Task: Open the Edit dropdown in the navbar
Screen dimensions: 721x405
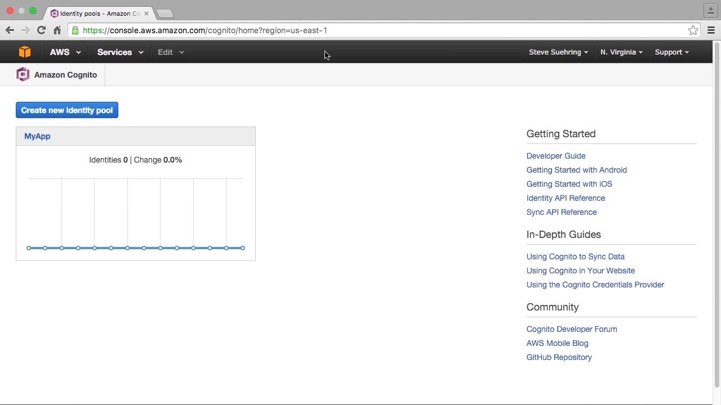Action: (171, 52)
